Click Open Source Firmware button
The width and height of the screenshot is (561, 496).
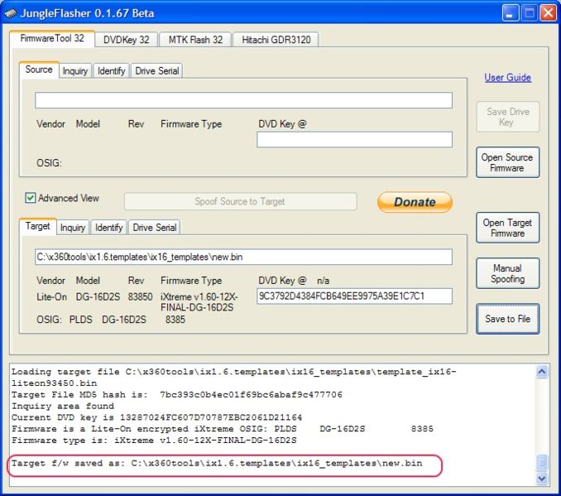click(508, 162)
